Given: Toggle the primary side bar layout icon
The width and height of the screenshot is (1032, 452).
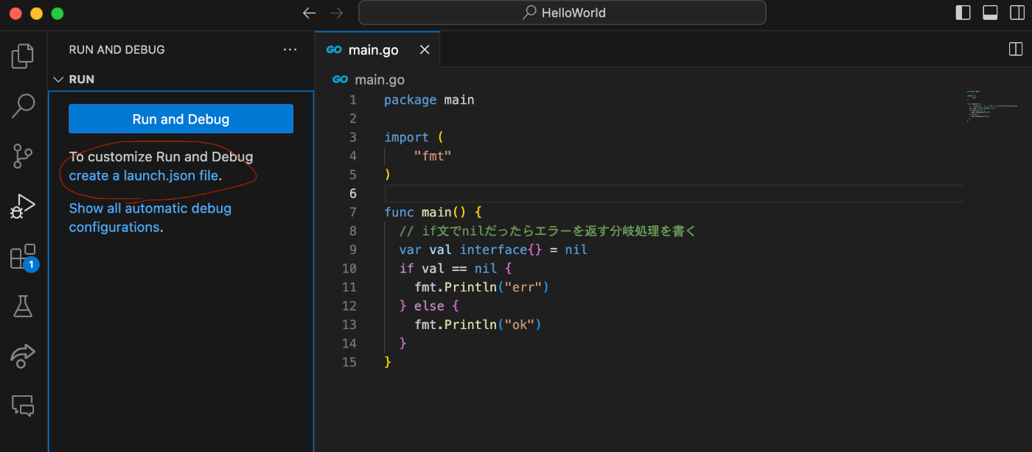Looking at the screenshot, I should pyautogui.click(x=963, y=13).
